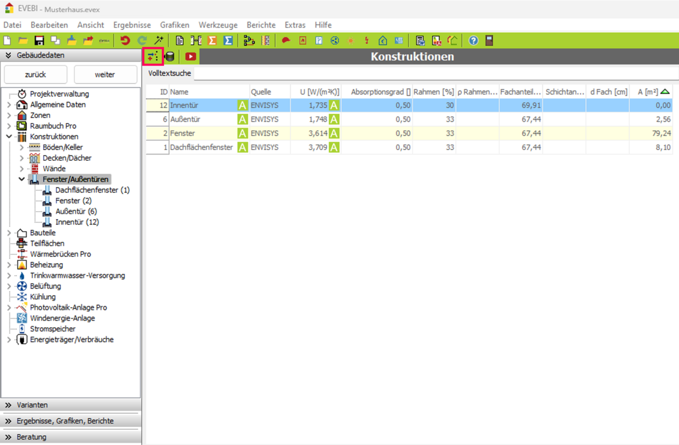Open the Berichte menu

(261, 25)
